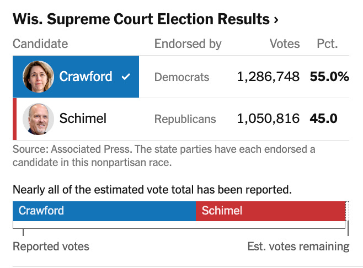Click the Candidate column header
This screenshot has height=268, width=363.
point(40,44)
